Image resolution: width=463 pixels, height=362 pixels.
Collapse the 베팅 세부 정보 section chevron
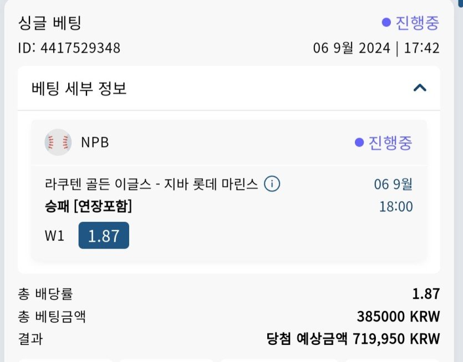[x=420, y=88]
